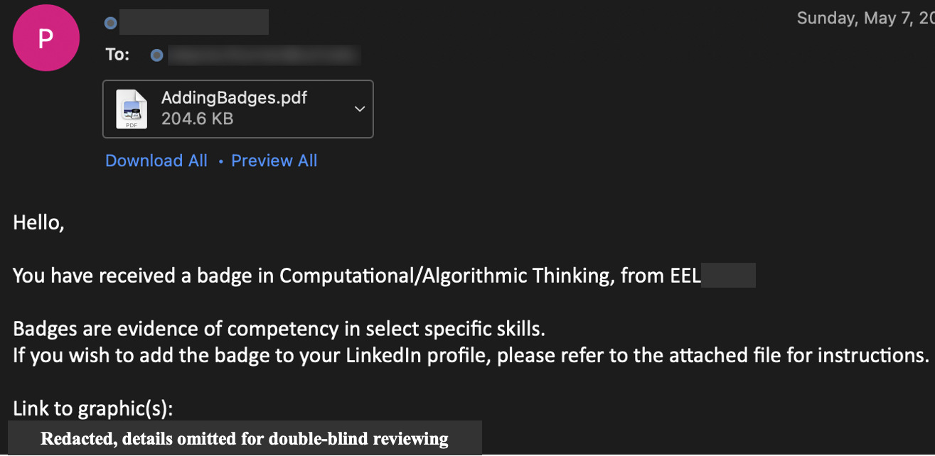This screenshot has height=456, width=935.
Task: Click the recipient address bubble
Action: [263, 55]
